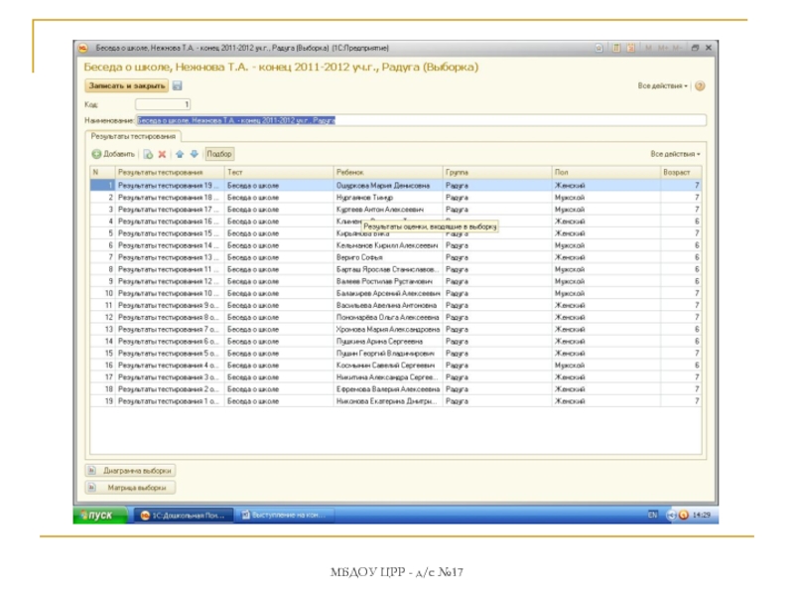Screen dimensions: 794x596
Task: Open table Все действия dropdown
Action: 675,154
